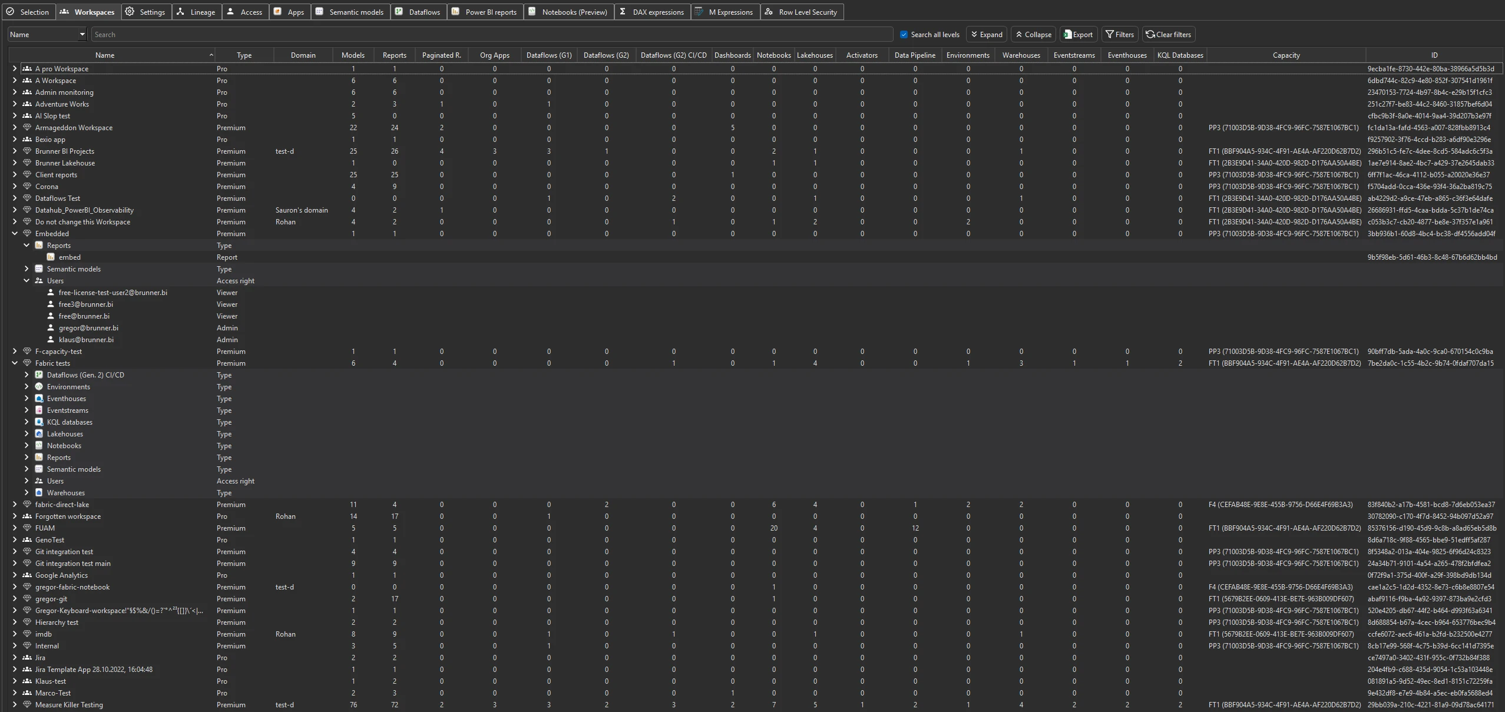
Task: Open the Notebooks (Preview) tab
Action: 568,12
